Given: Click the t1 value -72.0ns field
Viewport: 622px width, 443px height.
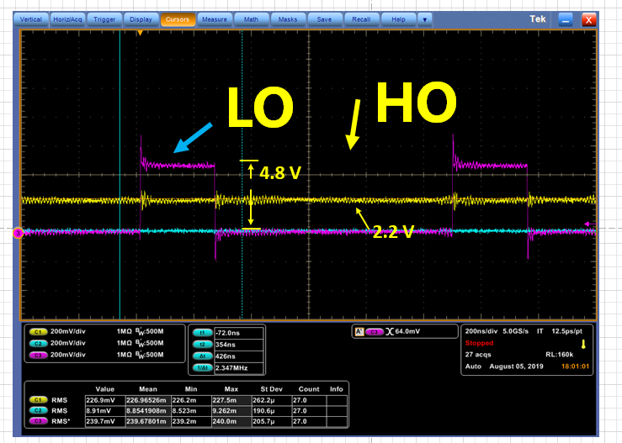Looking at the screenshot, I should point(239,333).
